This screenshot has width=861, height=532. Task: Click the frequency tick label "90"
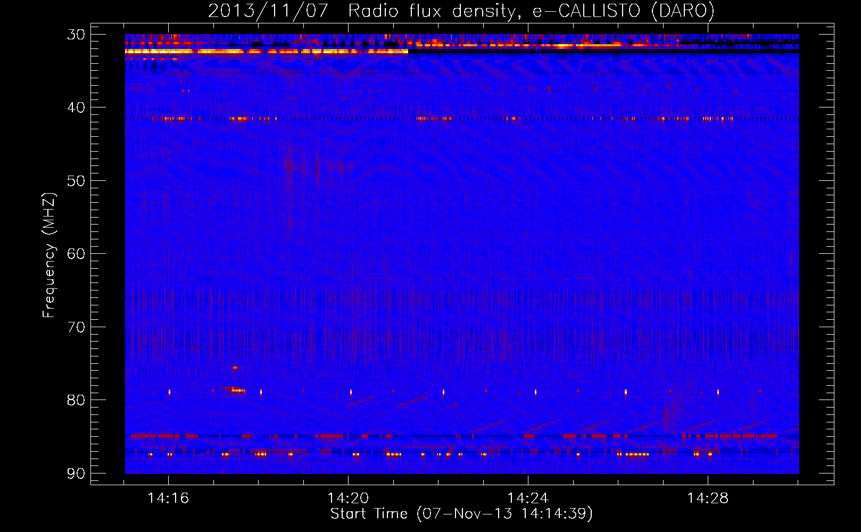click(x=76, y=473)
